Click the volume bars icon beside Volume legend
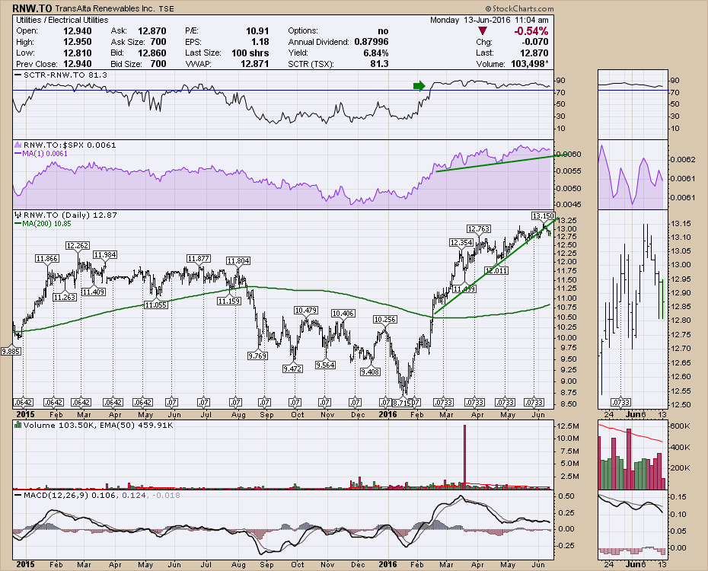The width and height of the screenshot is (708, 571). (x=18, y=425)
